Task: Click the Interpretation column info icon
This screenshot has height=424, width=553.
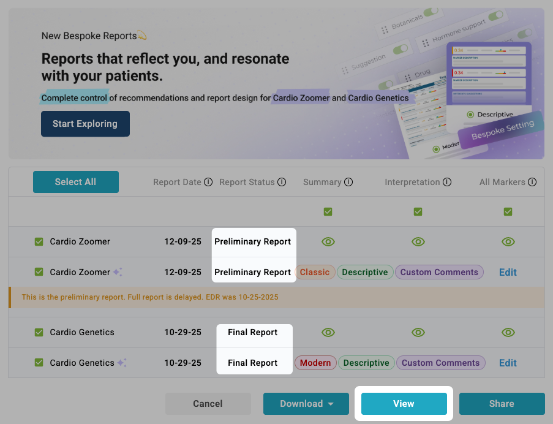Action: 447,182
